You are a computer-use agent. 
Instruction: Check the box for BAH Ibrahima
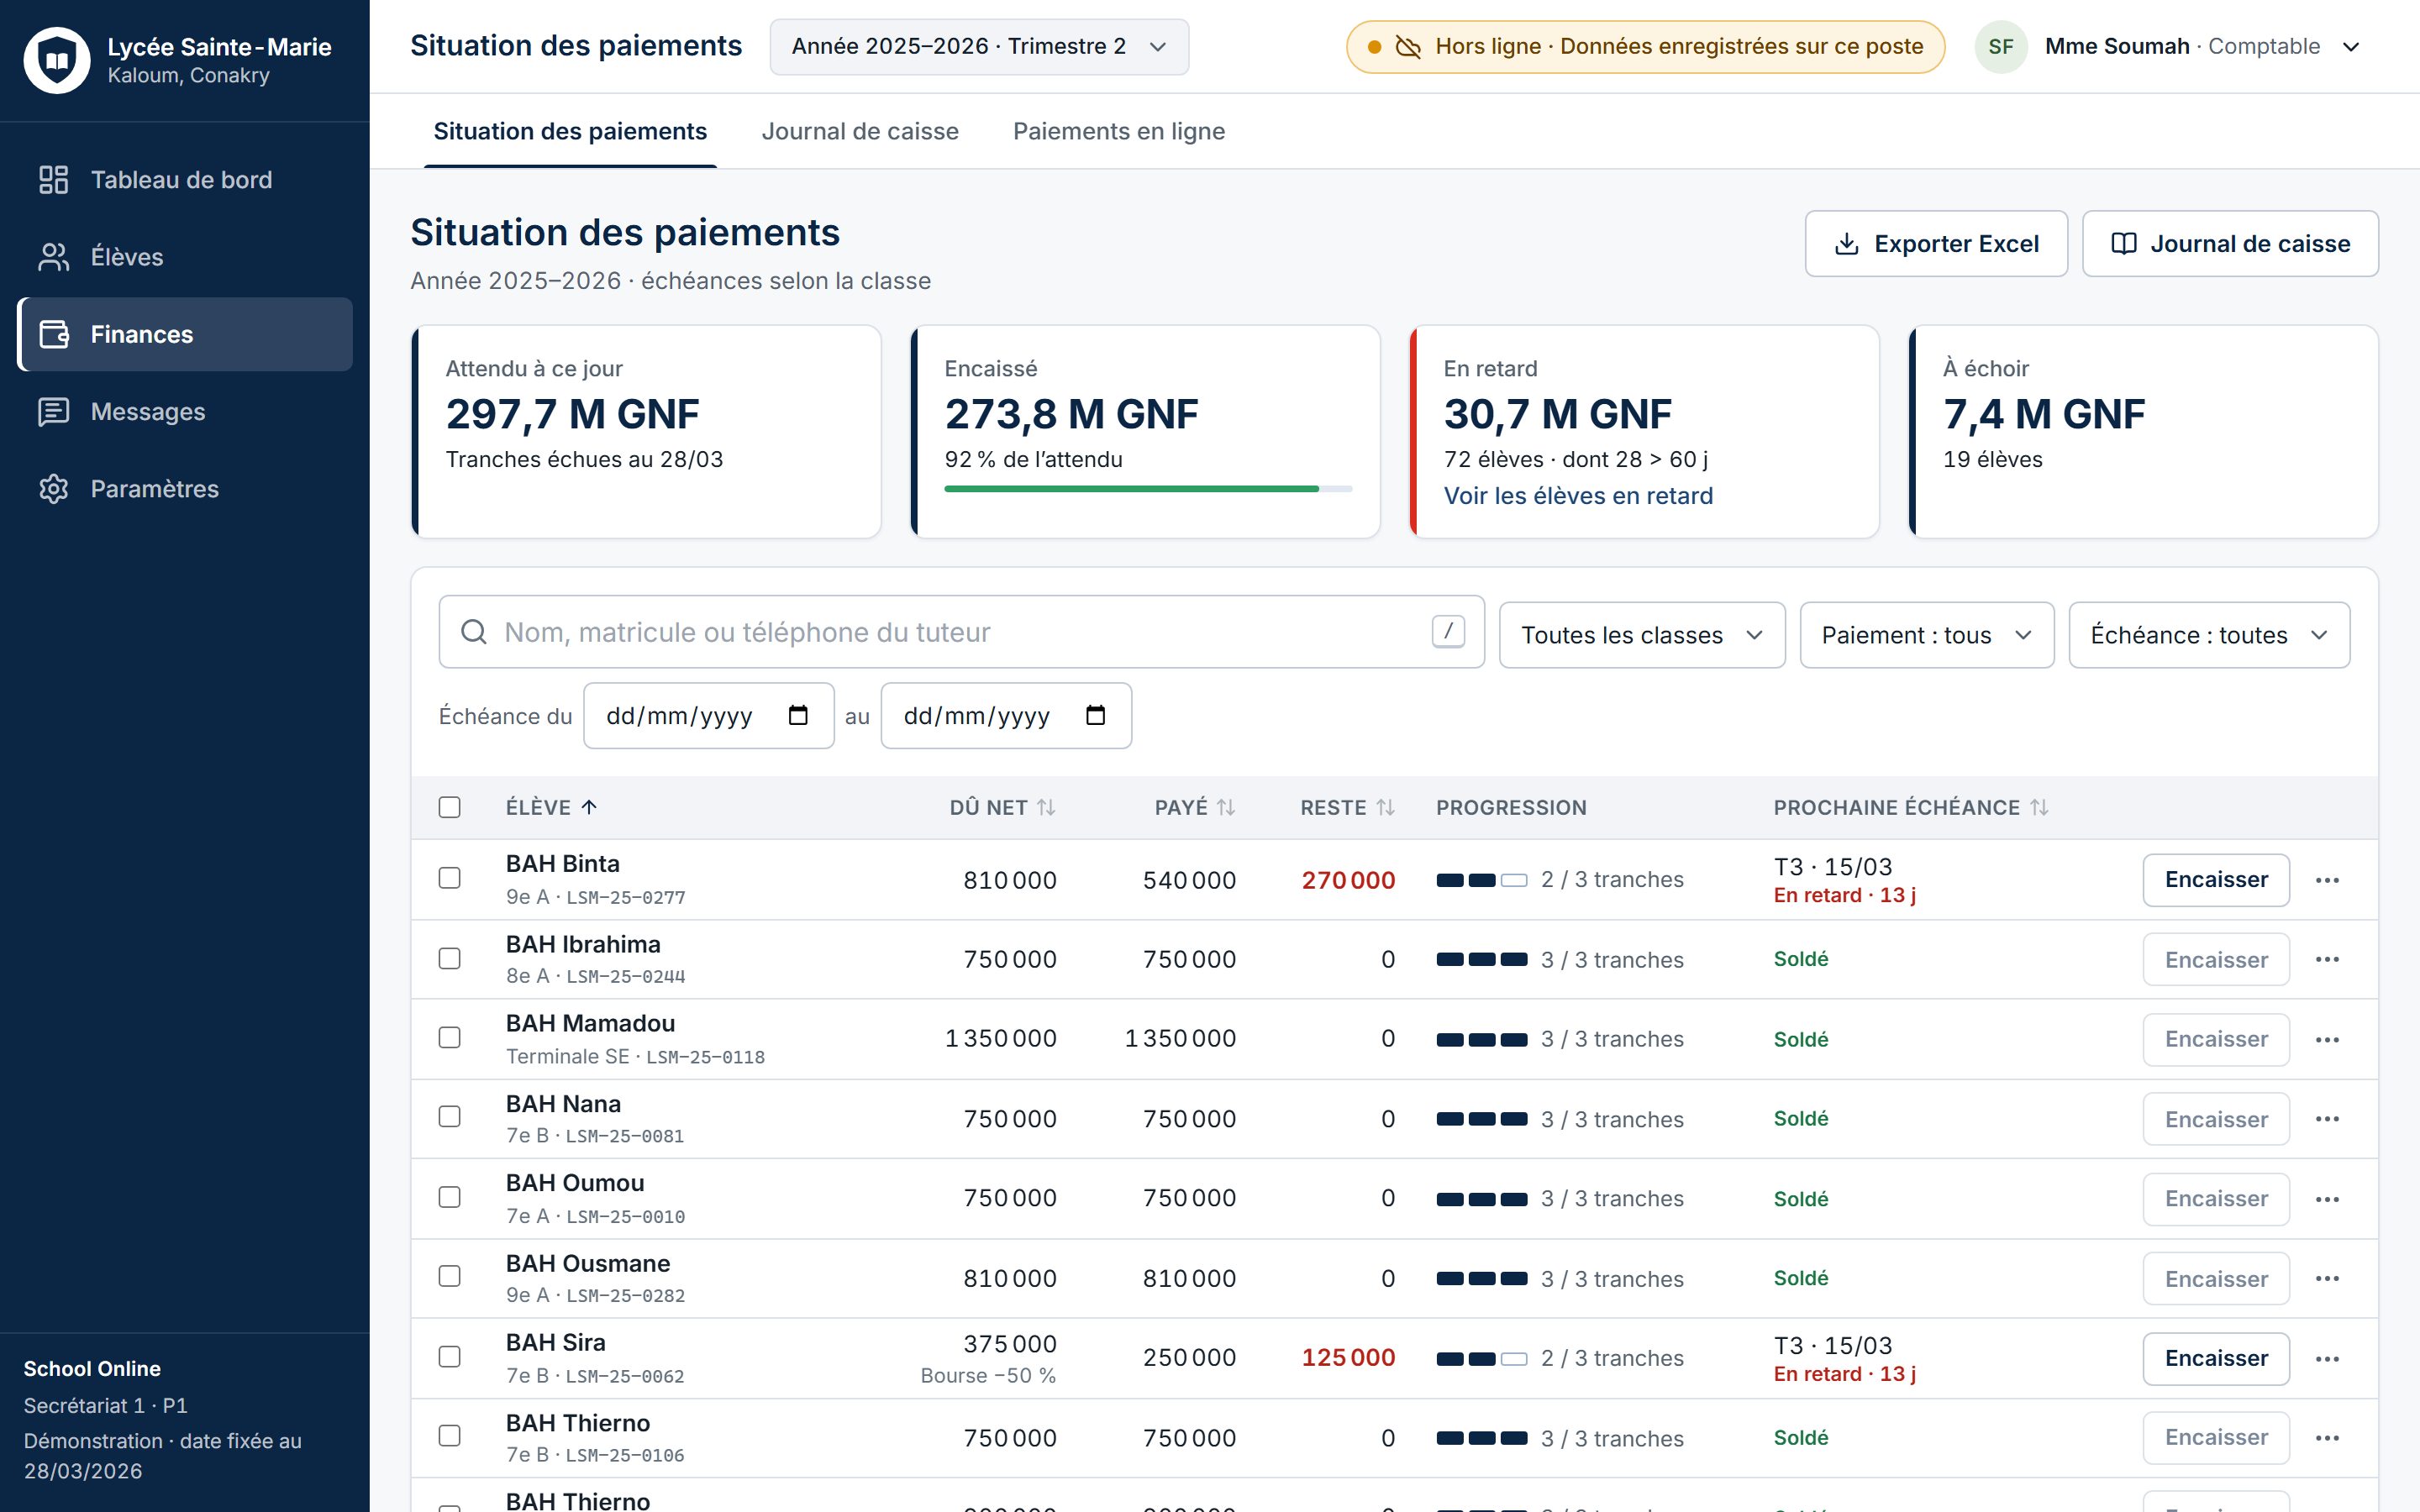450,958
